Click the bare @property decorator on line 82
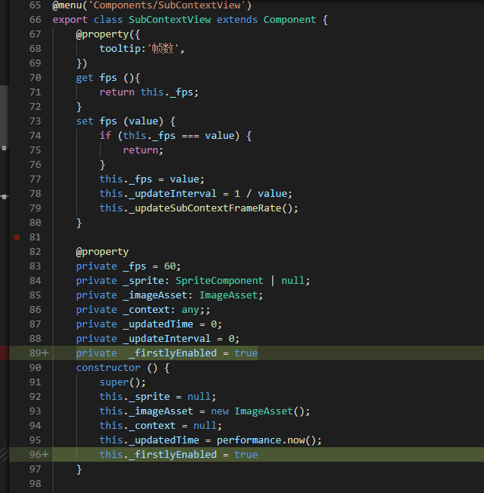Image resolution: width=484 pixels, height=493 pixels. tap(102, 252)
